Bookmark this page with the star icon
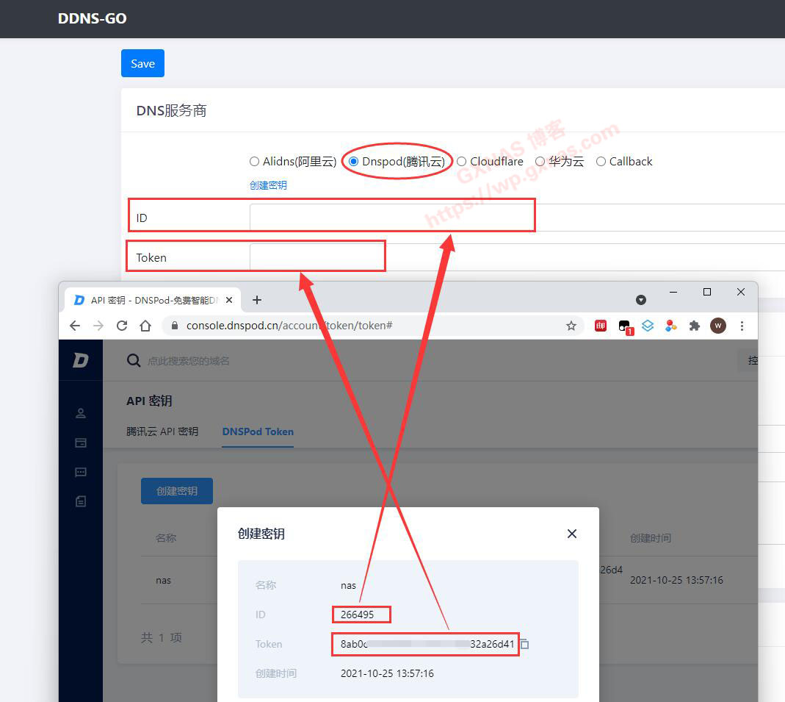Screen dimensions: 785x702 571,326
